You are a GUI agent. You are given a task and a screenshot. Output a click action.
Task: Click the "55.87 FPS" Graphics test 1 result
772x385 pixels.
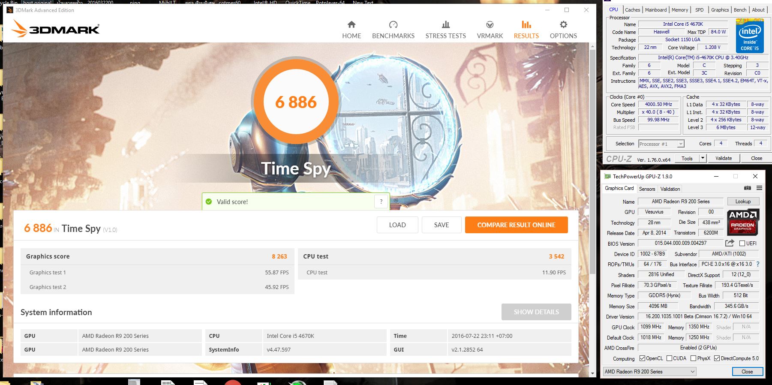[x=277, y=273]
